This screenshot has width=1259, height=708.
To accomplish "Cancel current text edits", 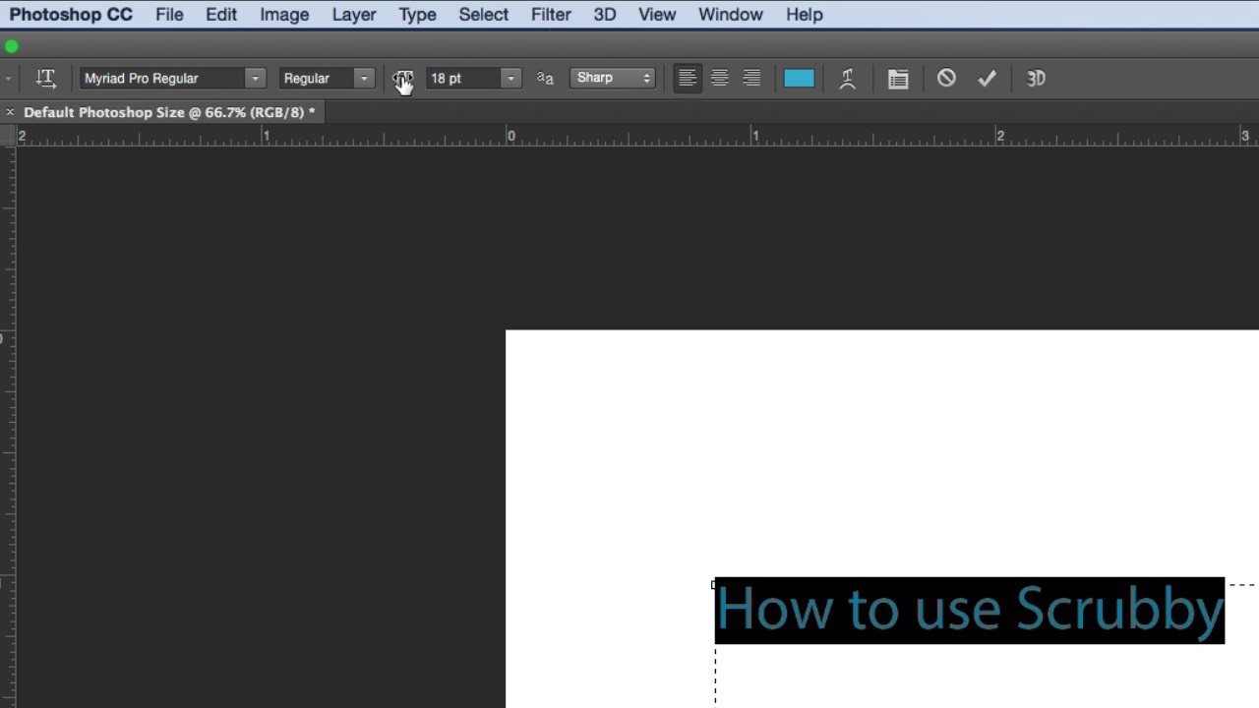I will point(945,78).
